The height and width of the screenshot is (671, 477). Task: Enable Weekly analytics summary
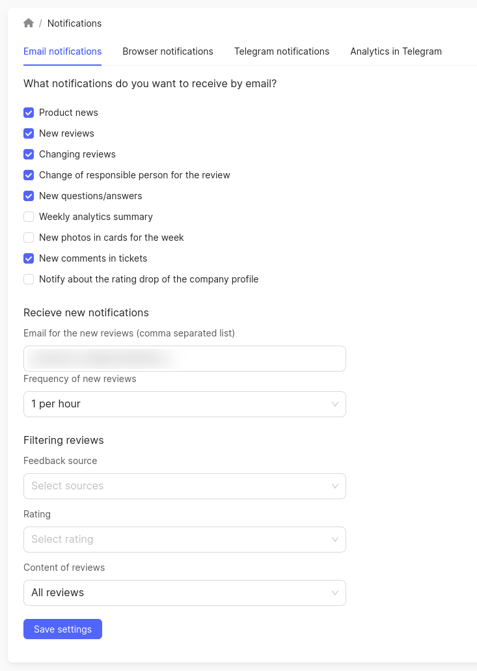[29, 217]
